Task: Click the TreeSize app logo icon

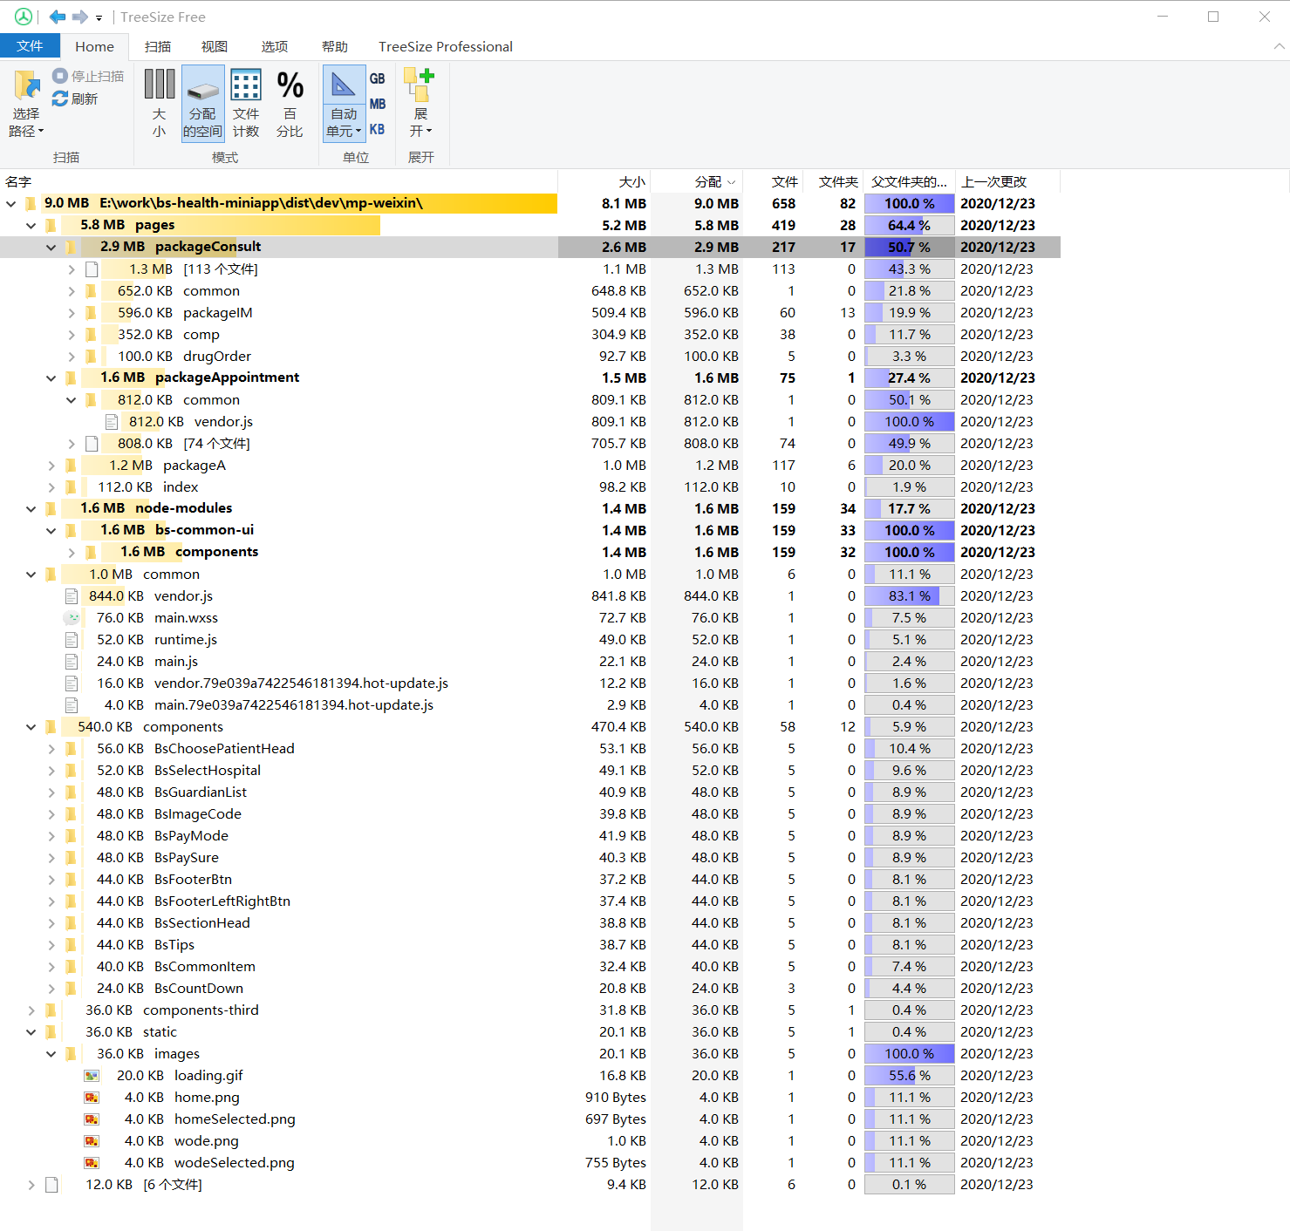Action: [24, 17]
